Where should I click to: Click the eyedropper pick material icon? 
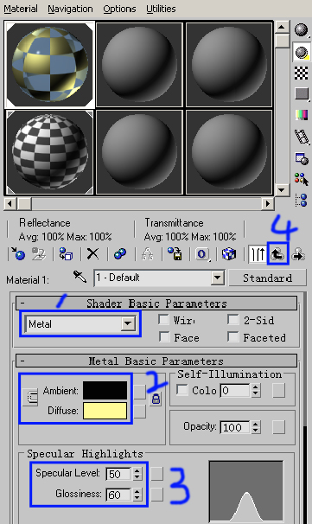pos(80,278)
